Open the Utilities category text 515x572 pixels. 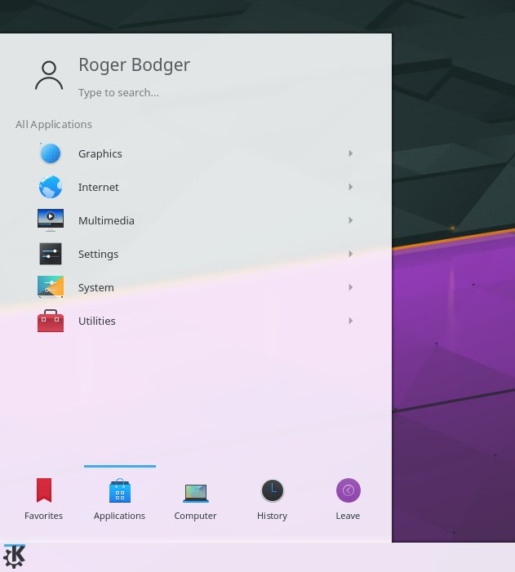(x=97, y=321)
